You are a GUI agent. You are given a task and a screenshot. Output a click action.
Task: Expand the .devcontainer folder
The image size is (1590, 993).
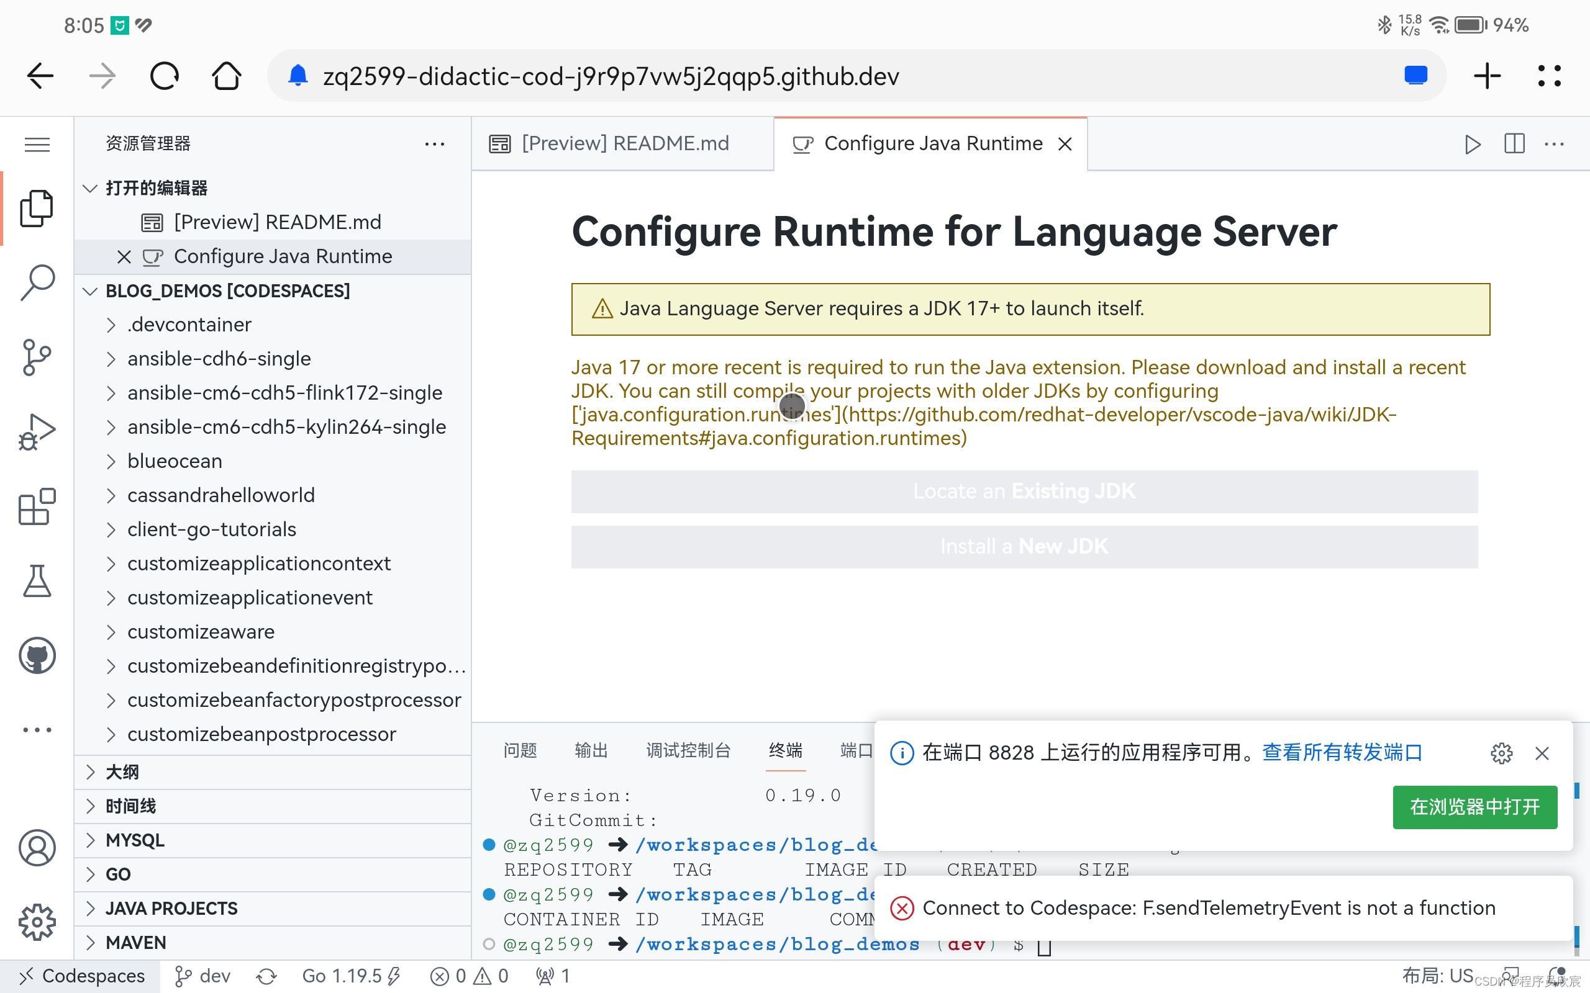click(x=273, y=325)
